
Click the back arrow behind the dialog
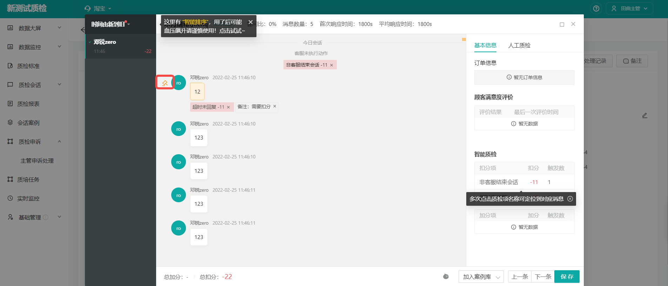[83, 30]
